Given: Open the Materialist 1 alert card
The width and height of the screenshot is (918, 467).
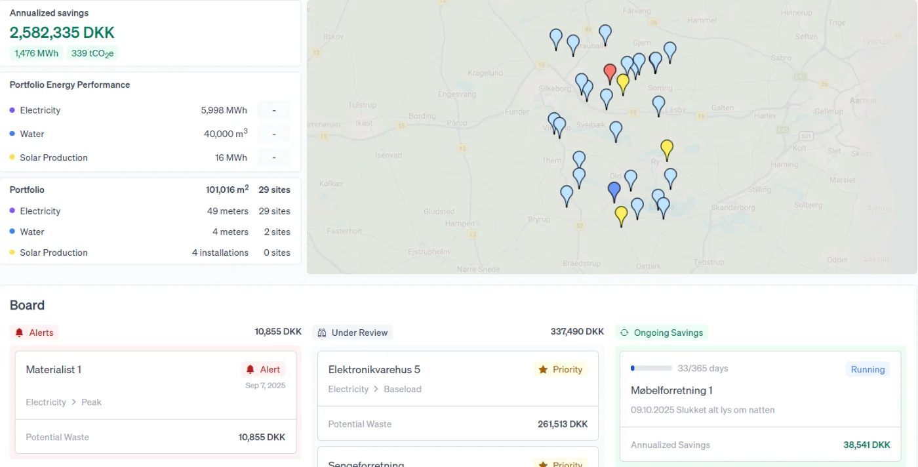Looking at the screenshot, I should click(155, 402).
